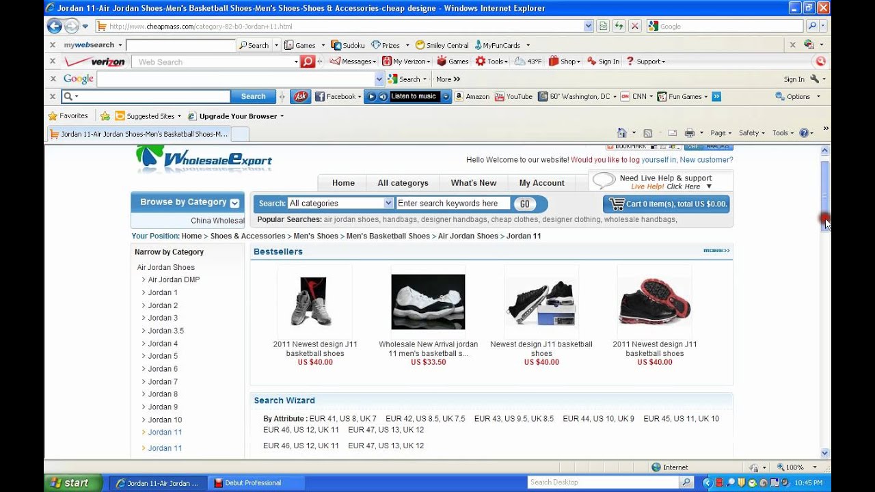Open the IE Page menu dropdown
This screenshot has width=875, height=492.
tap(721, 133)
